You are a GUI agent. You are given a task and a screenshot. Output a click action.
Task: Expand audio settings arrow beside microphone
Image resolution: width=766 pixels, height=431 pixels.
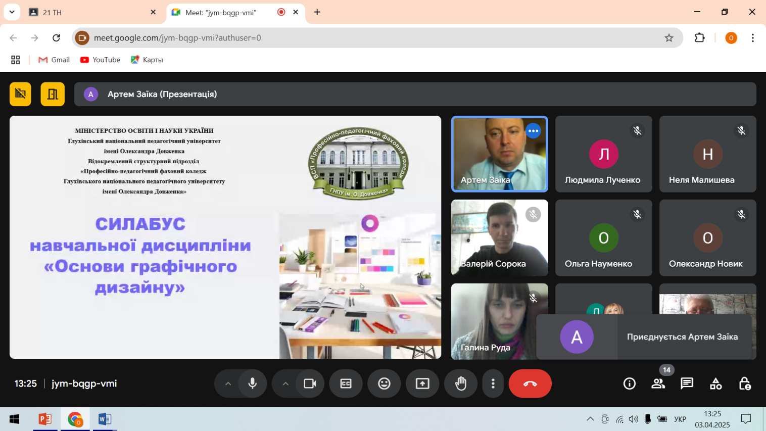point(228,384)
